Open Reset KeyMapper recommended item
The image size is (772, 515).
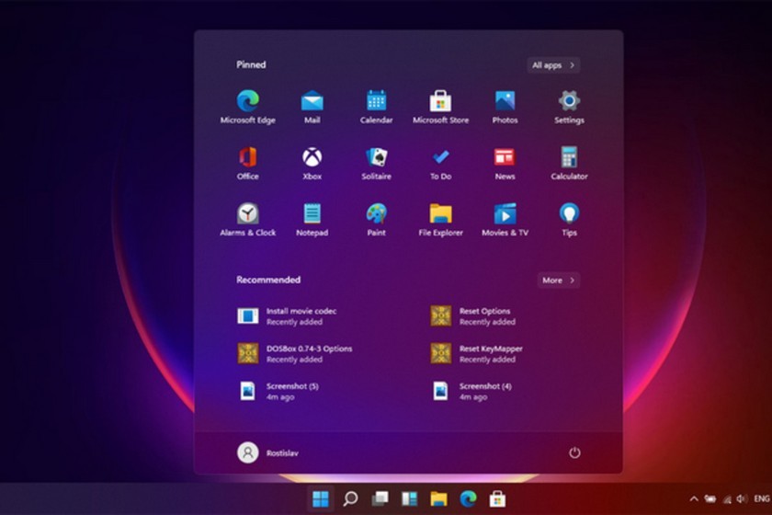click(477, 353)
